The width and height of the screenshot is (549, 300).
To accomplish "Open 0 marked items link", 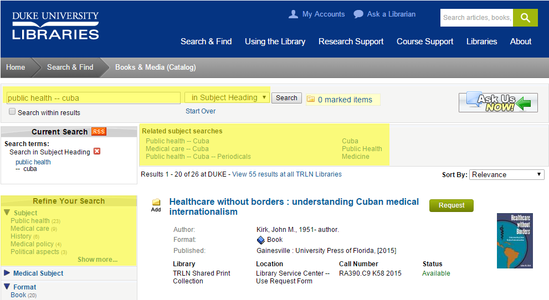I will point(345,100).
